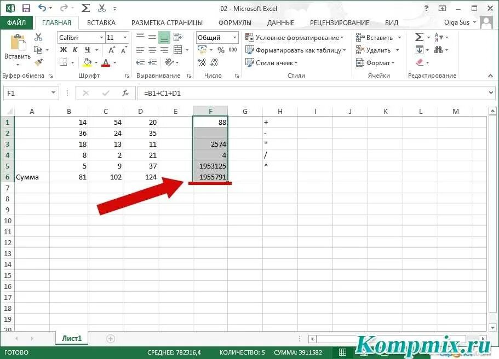Viewport: 499px width, 359px height.
Task: Decrease decimal places icon
Action: [x=214, y=62]
